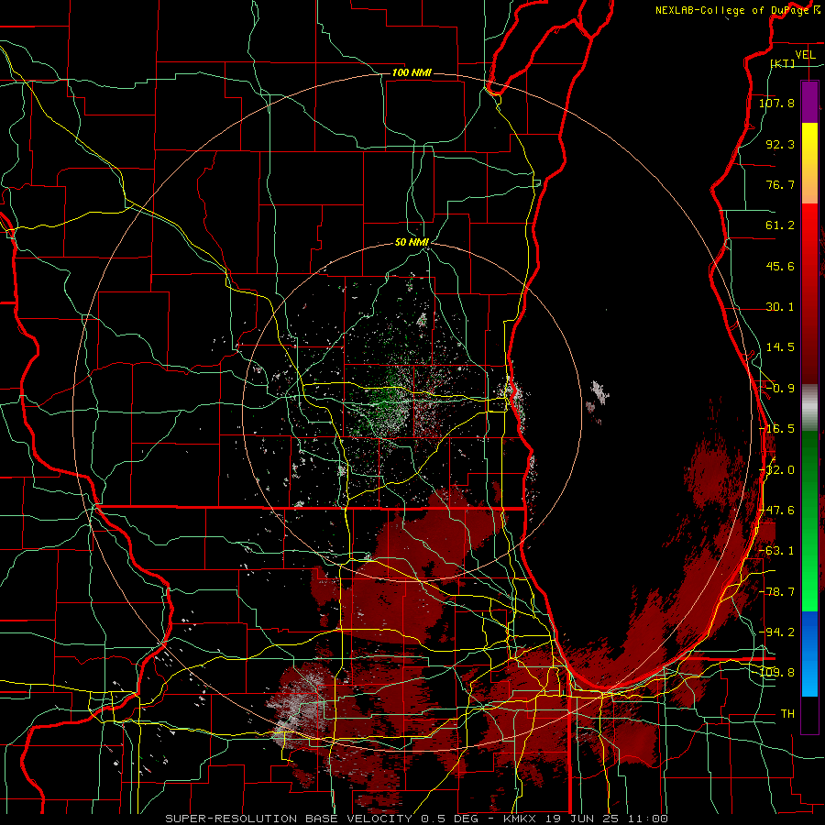This screenshot has height=825, width=825.
Task: Click the 14.5 velocity scale value
Action: (780, 347)
